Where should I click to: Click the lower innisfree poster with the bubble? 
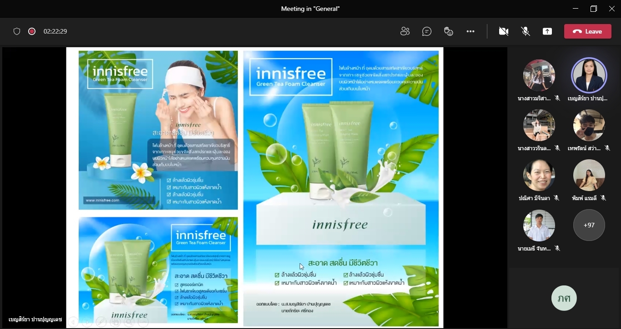pos(158,270)
